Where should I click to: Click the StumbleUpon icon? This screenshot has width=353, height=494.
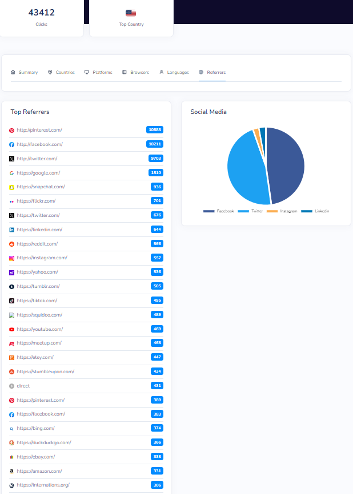click(x=11, y=372)
